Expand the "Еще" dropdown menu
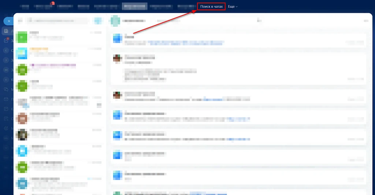This screenshot has height=195, width=375. point(233,7)
